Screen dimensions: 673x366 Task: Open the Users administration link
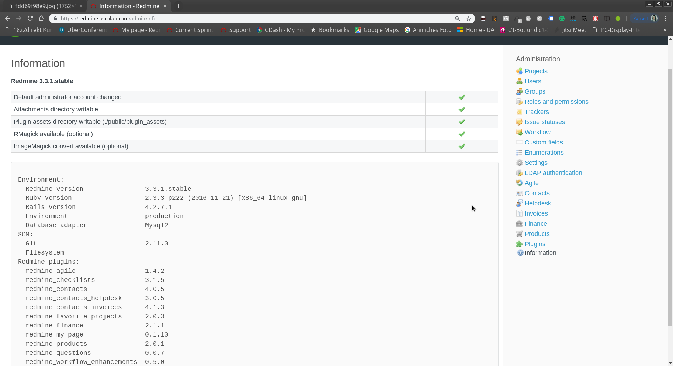(x=533, y=81)
